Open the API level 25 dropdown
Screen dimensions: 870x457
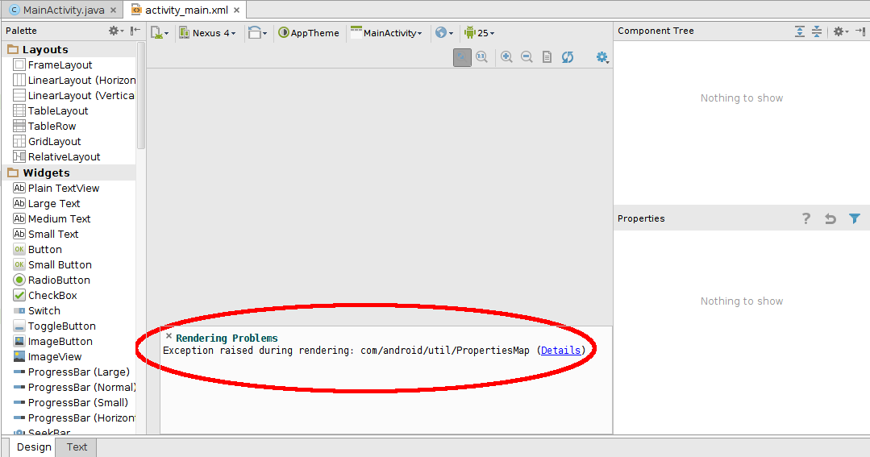point(480,33)
